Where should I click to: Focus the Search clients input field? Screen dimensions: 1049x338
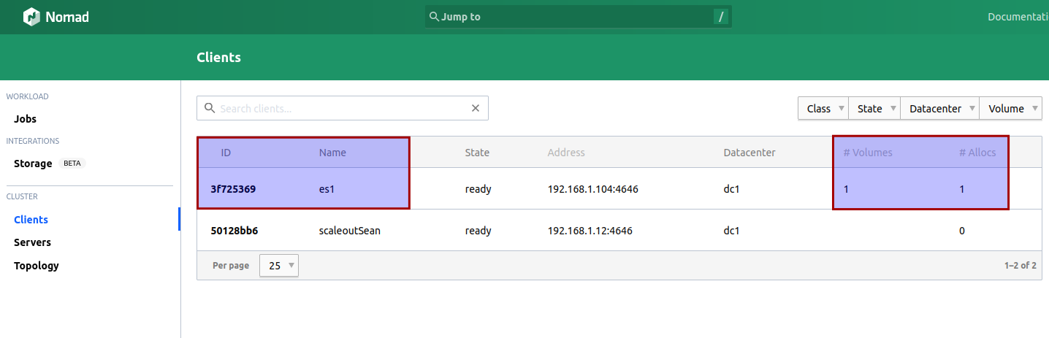342,108
